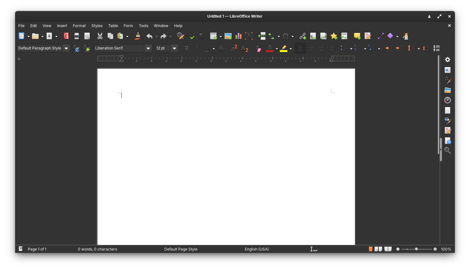Click the zoom percentage in status bar

click(446, 249)
